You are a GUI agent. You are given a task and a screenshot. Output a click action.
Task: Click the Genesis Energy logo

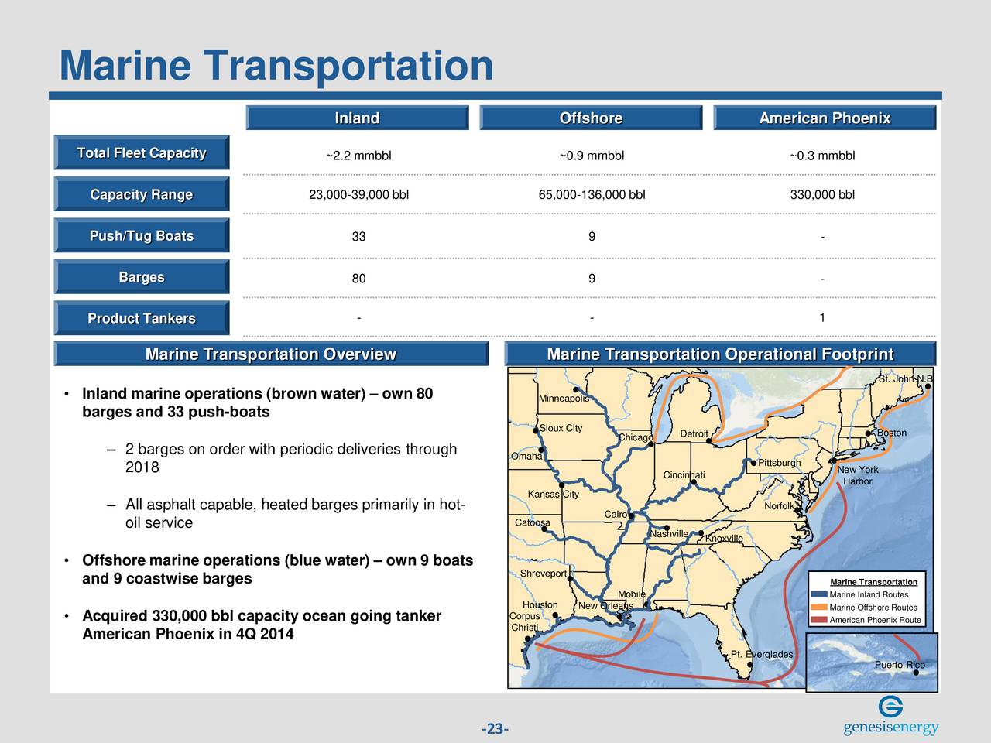pos(890,717)
